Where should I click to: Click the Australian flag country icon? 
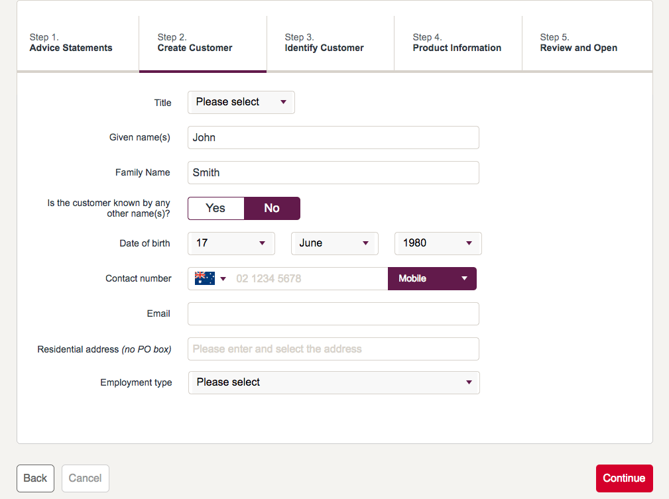[205, 278]
